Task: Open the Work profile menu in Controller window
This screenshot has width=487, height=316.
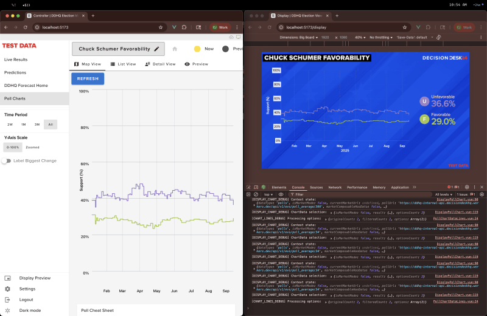Action: tap(220, 27)
